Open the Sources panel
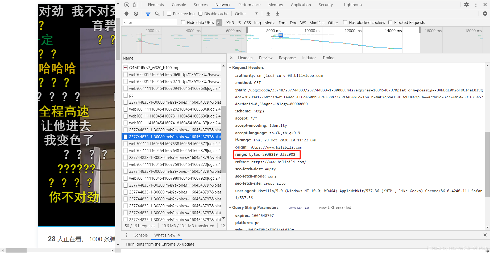The width and height of the screenshot is (490, 253). point(201,5)
